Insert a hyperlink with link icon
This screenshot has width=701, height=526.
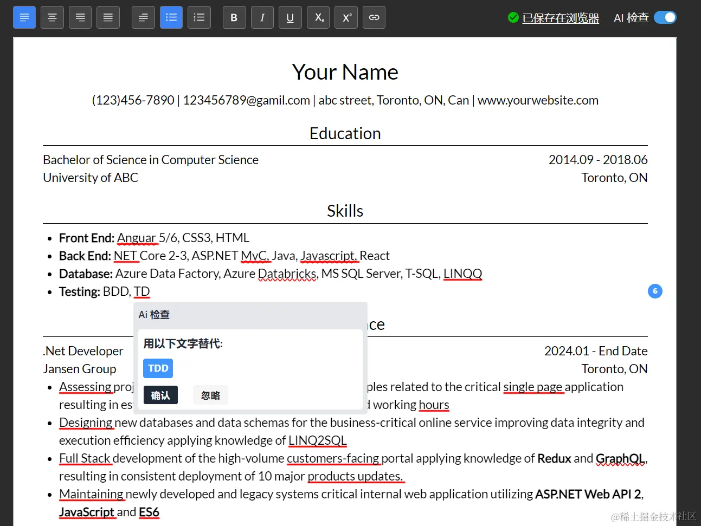coord(374,17)
